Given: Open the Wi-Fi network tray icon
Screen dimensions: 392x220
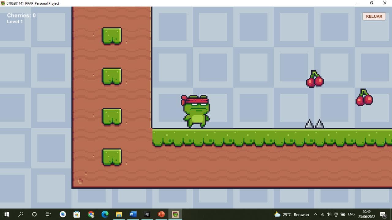Looking at the screenshot, I should (322, 215).
